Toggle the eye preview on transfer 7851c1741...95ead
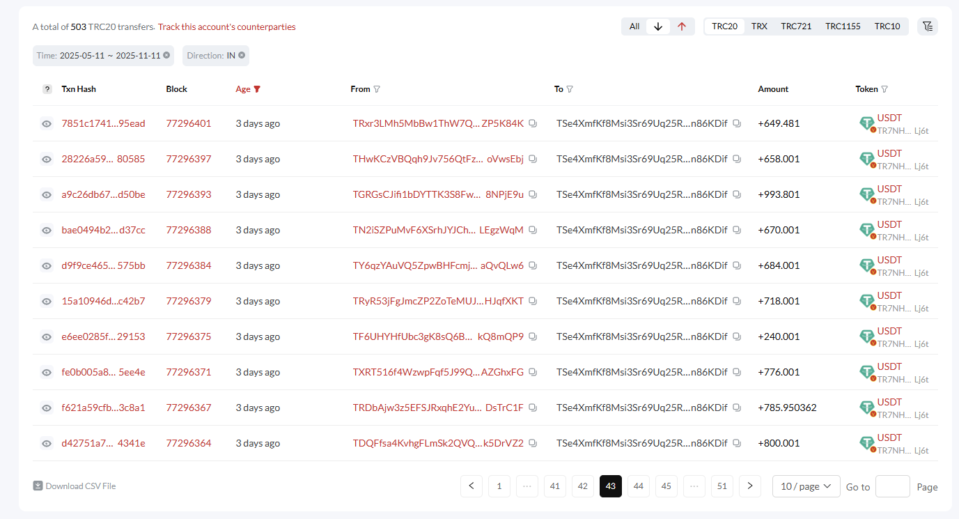The height and width of the screenshot is (519, 959). coord(47,123)
